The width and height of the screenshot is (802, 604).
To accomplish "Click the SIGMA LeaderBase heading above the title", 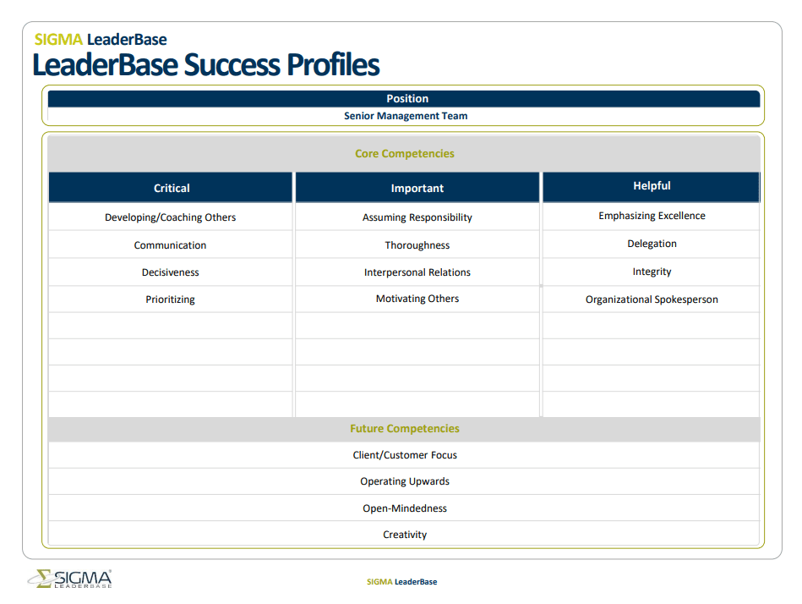I will (x=101, y=40).
